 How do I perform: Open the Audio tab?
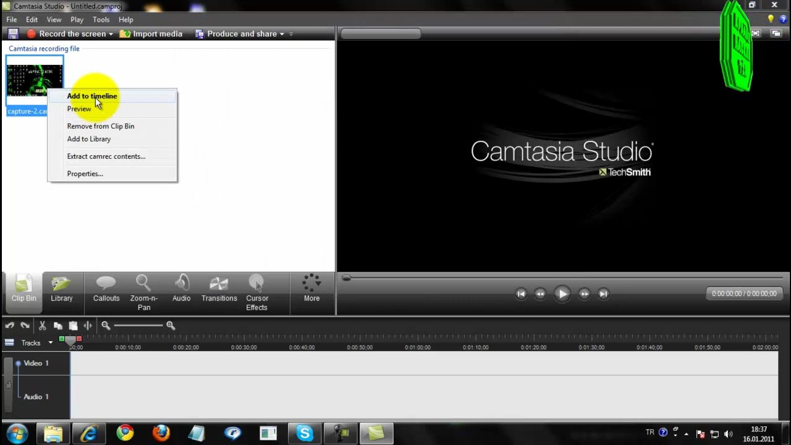coord(181,290)
